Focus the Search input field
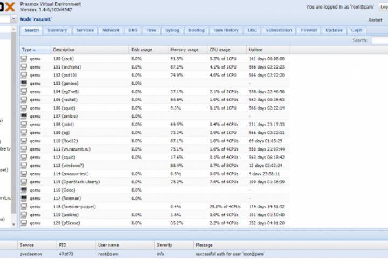The width and height of the screenshot is (388, 259). pyautogui.click(x=379, y=40)
